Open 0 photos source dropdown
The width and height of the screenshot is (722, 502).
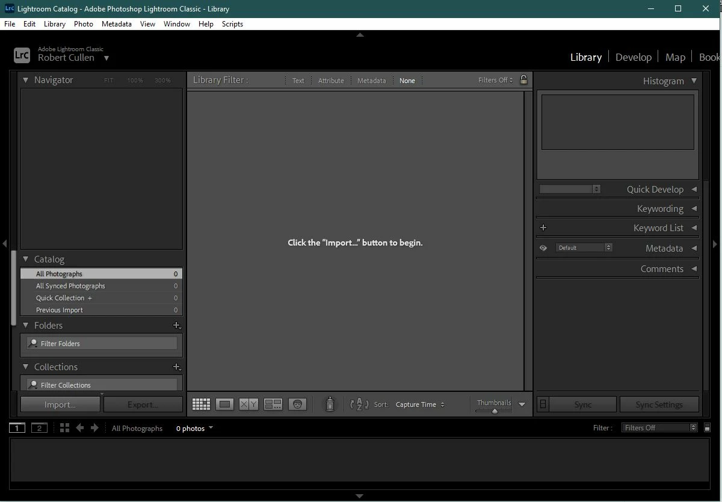194,428
